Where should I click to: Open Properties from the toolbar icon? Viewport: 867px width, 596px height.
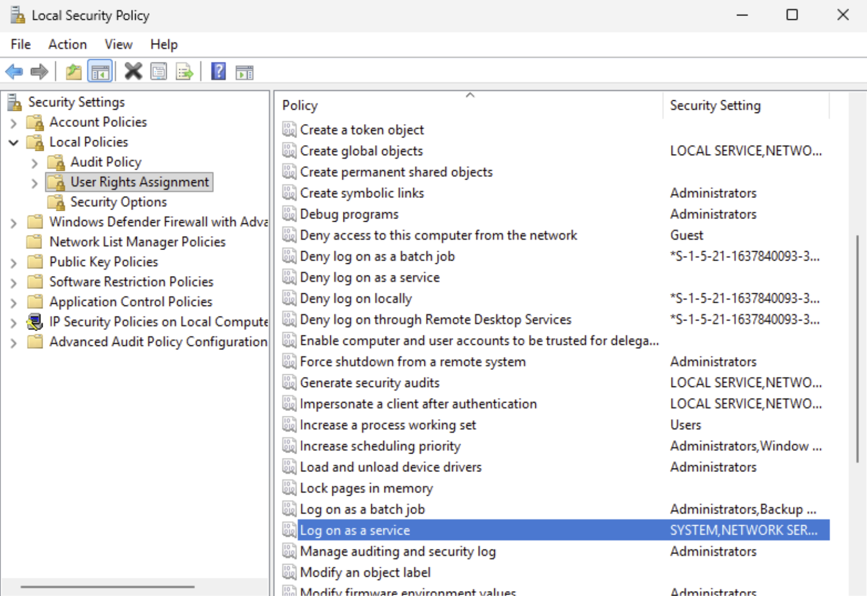pyautogui.click(x=159, y=71)
